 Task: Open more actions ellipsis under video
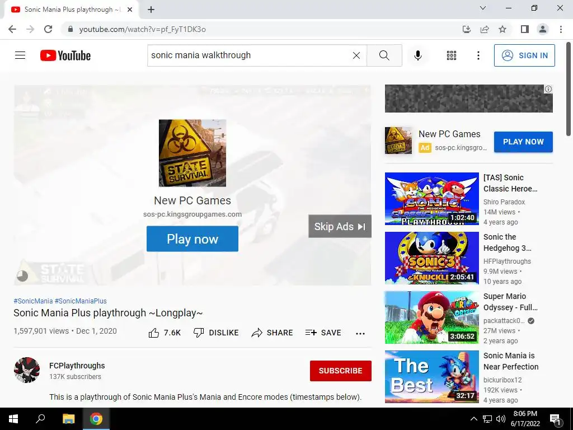click(360, 333)
